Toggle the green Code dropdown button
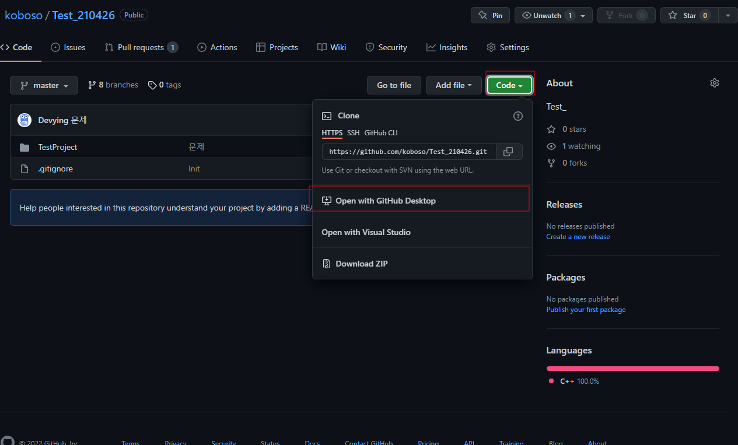 pos(509,85)
